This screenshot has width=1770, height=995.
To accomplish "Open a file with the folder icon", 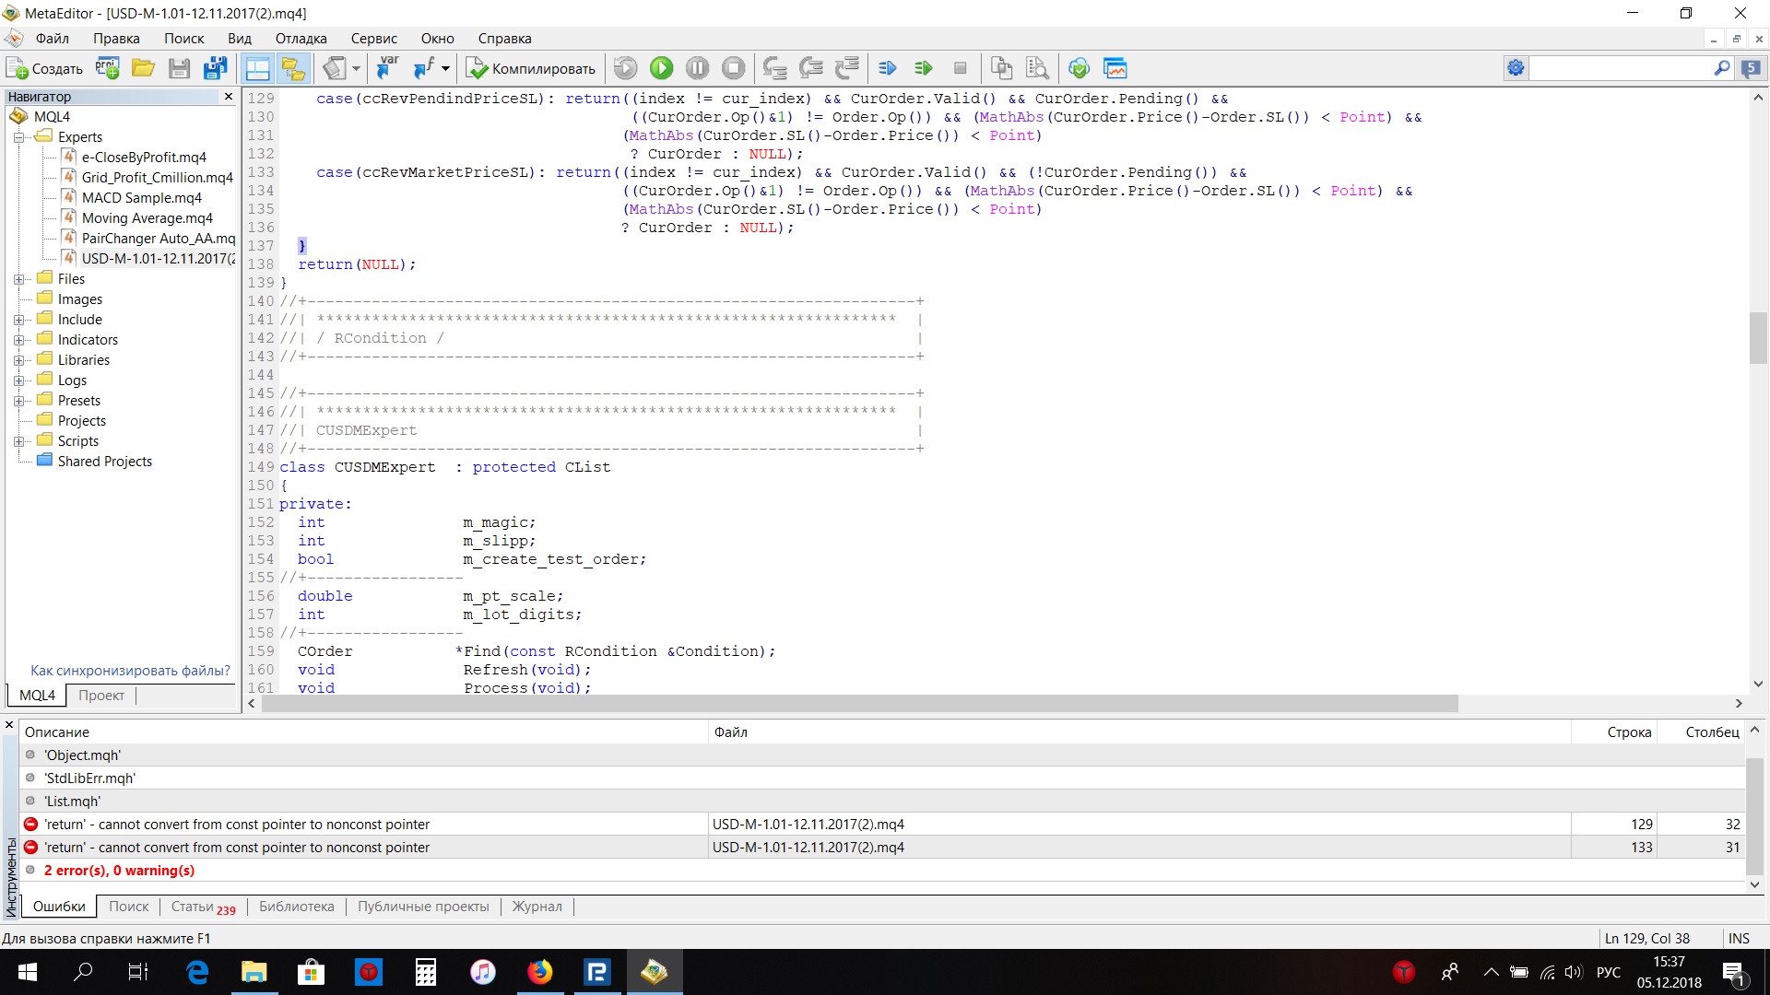I will tap(143, 68).
